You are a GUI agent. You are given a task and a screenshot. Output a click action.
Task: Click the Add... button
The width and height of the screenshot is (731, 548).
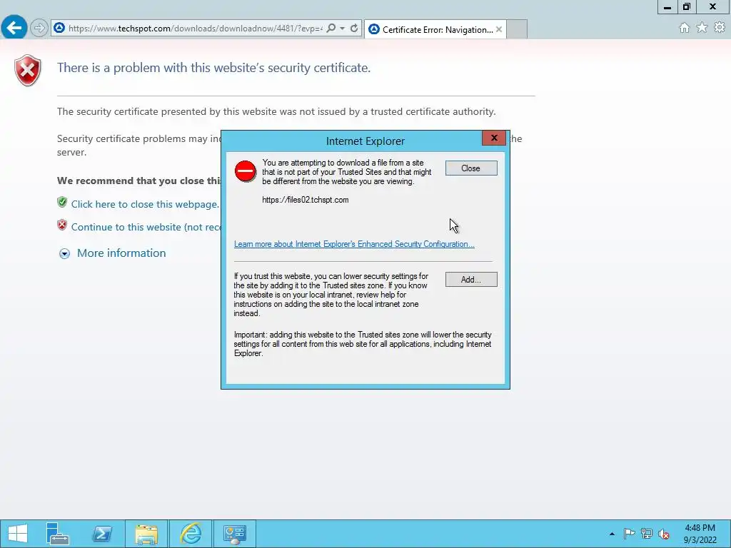tap(471, 280)
